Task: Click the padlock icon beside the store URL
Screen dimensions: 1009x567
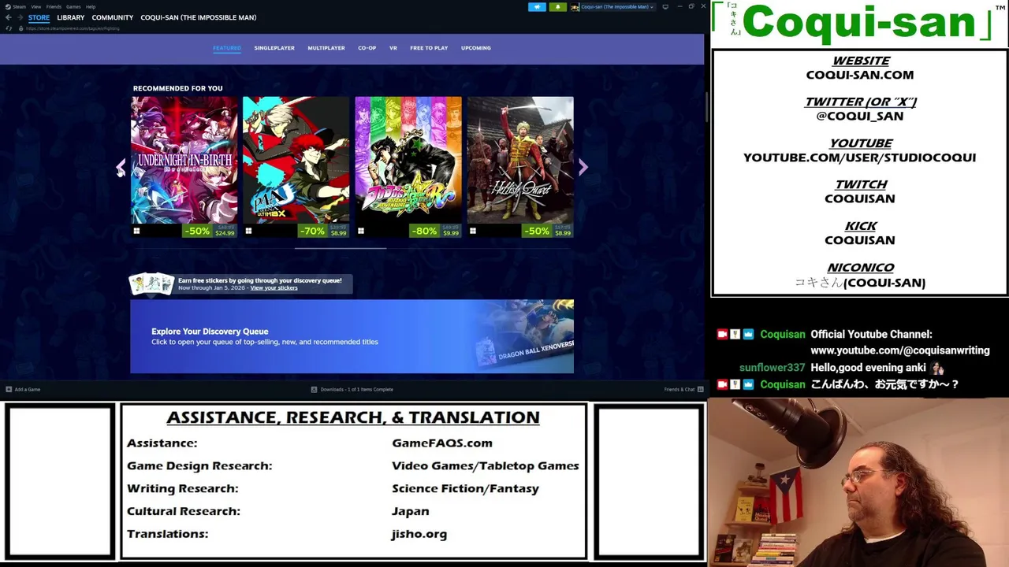Action: (20, 28)
